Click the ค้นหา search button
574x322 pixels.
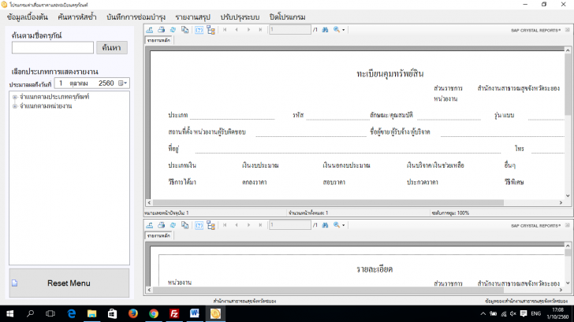pyautogui.click(x=112, y=47)
